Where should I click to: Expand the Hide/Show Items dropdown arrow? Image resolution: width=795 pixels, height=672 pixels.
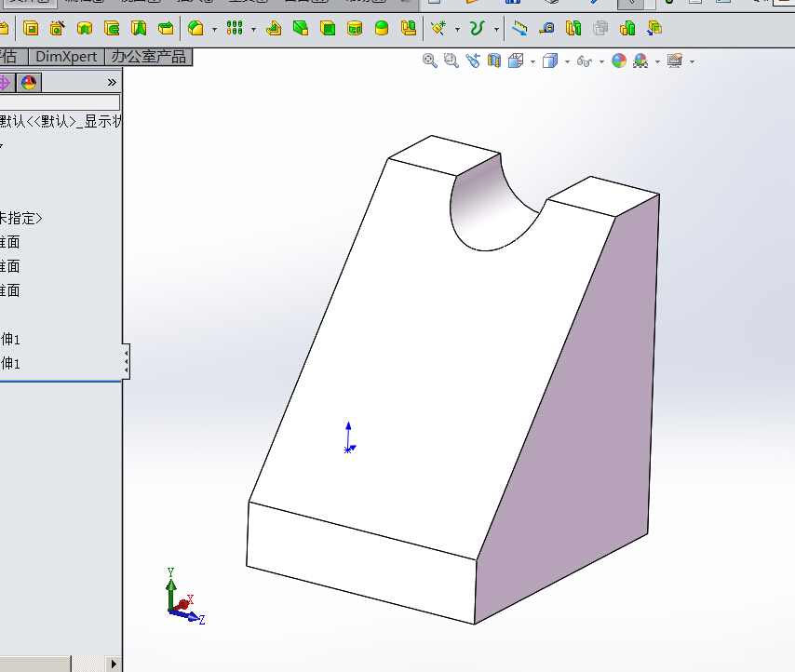coord(601,61)
